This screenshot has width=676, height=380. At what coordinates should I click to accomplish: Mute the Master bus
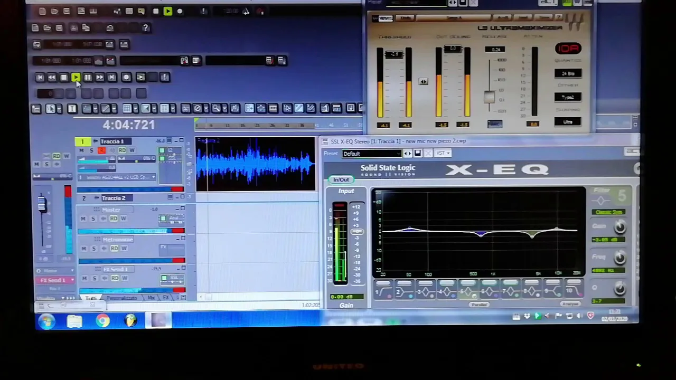tap(83, 218)
